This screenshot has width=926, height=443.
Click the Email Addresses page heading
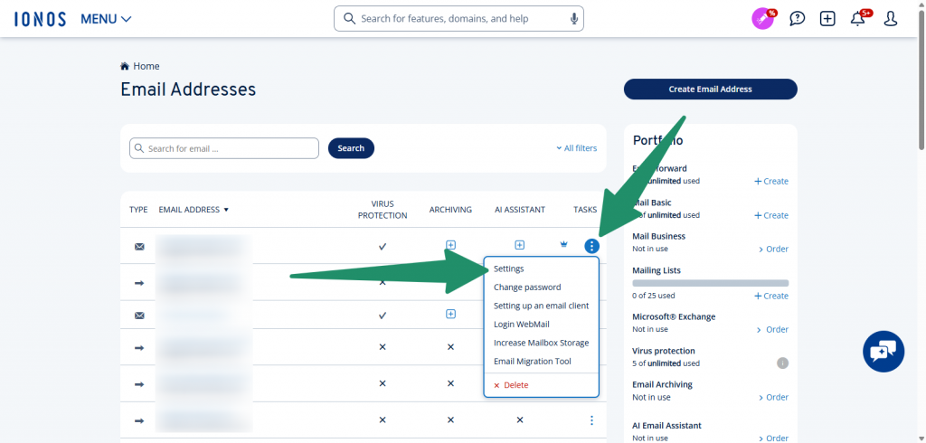tap(188, 90)
